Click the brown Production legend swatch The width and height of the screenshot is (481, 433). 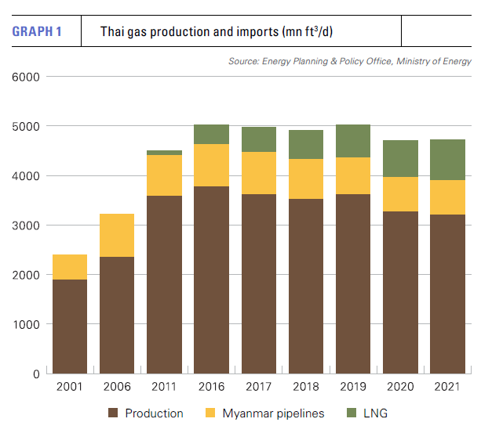(x=114, y=413)
